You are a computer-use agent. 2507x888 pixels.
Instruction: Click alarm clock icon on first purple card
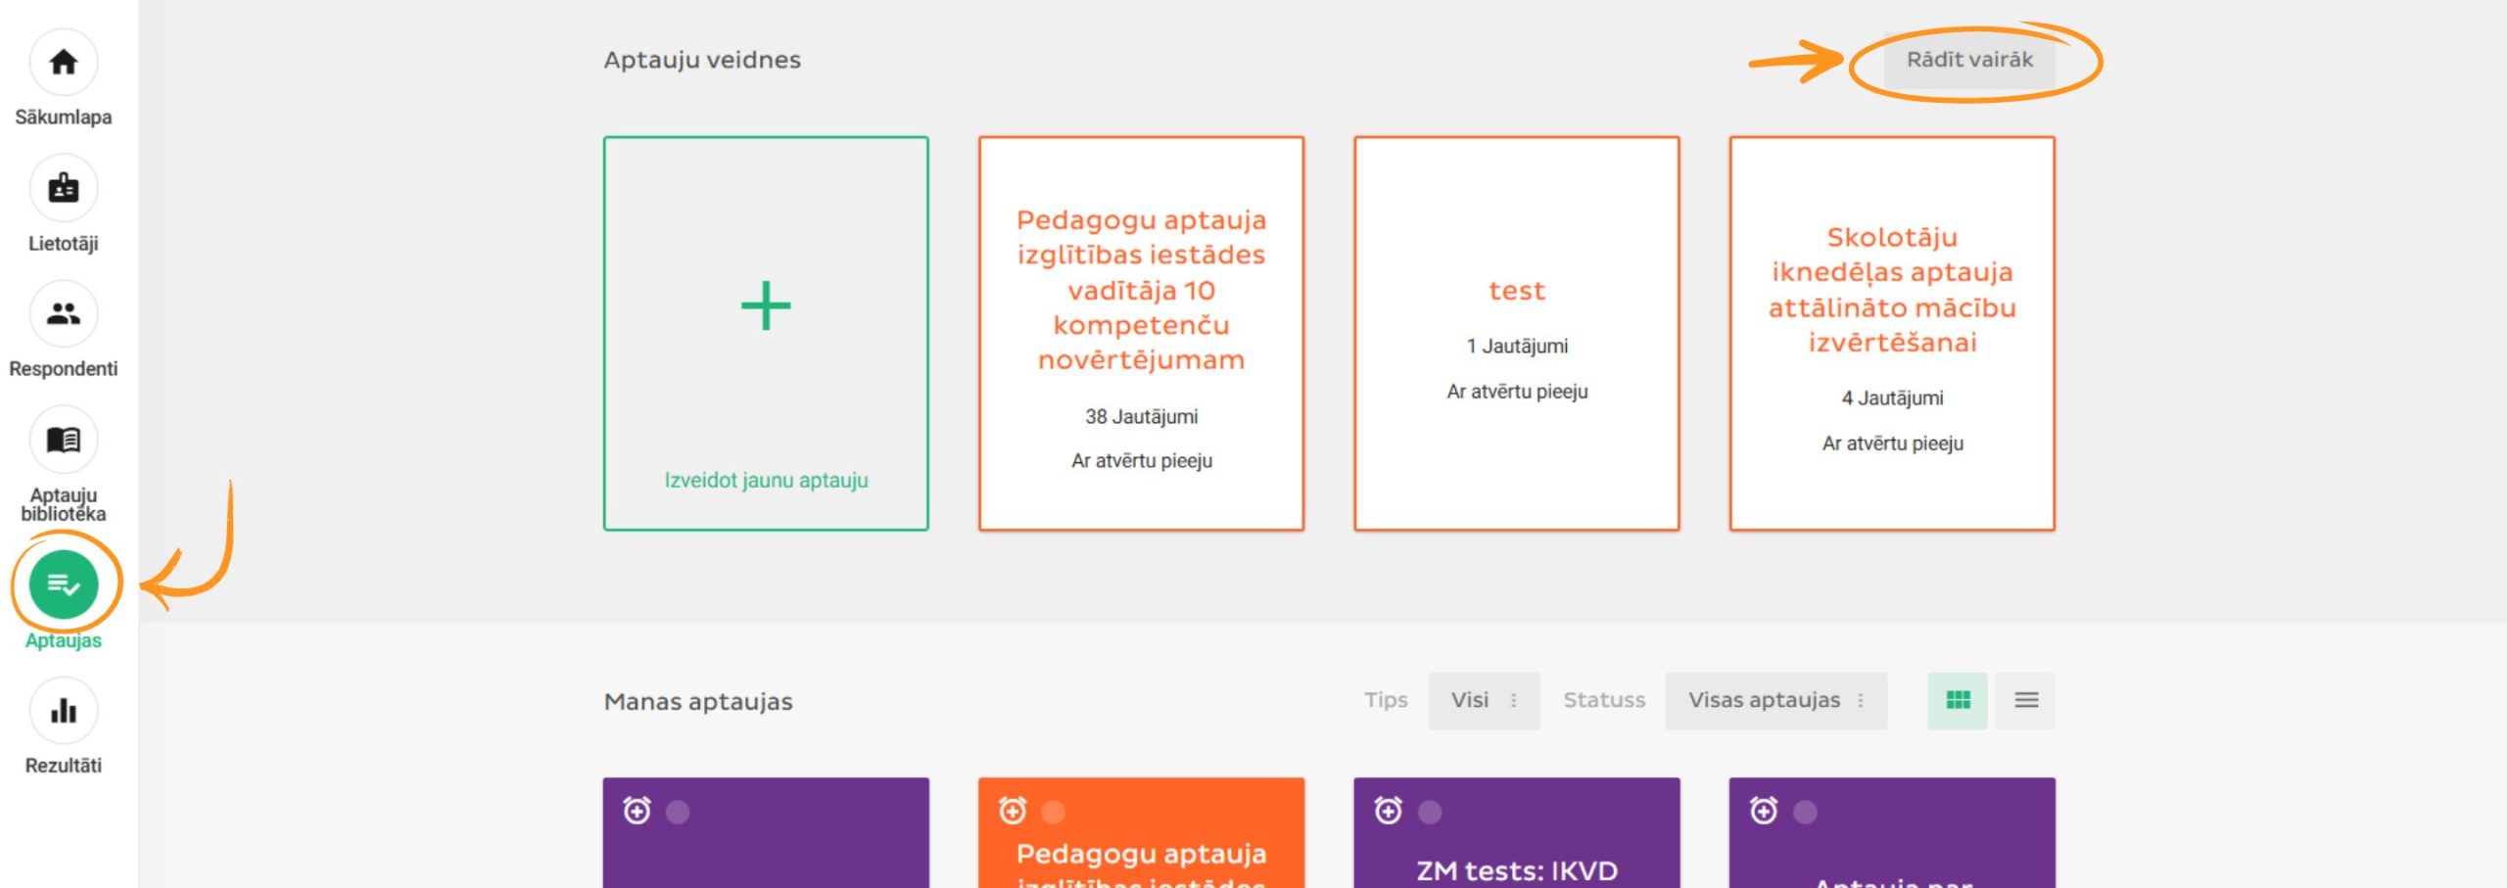coord(638,811)
